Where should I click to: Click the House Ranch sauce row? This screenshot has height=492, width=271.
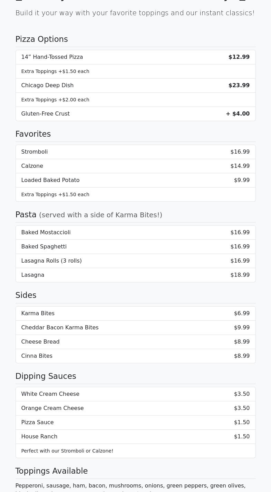pyautogui.click(x=39, y=437)
